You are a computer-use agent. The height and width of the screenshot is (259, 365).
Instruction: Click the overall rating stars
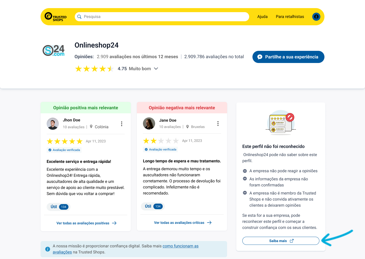[94, 69]
